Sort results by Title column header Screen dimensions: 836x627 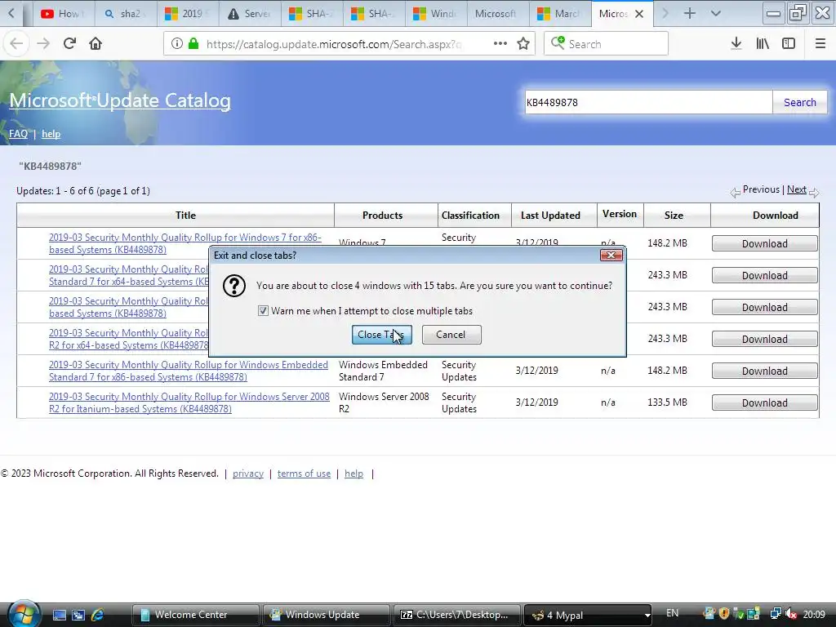click(x=185, y=216)
